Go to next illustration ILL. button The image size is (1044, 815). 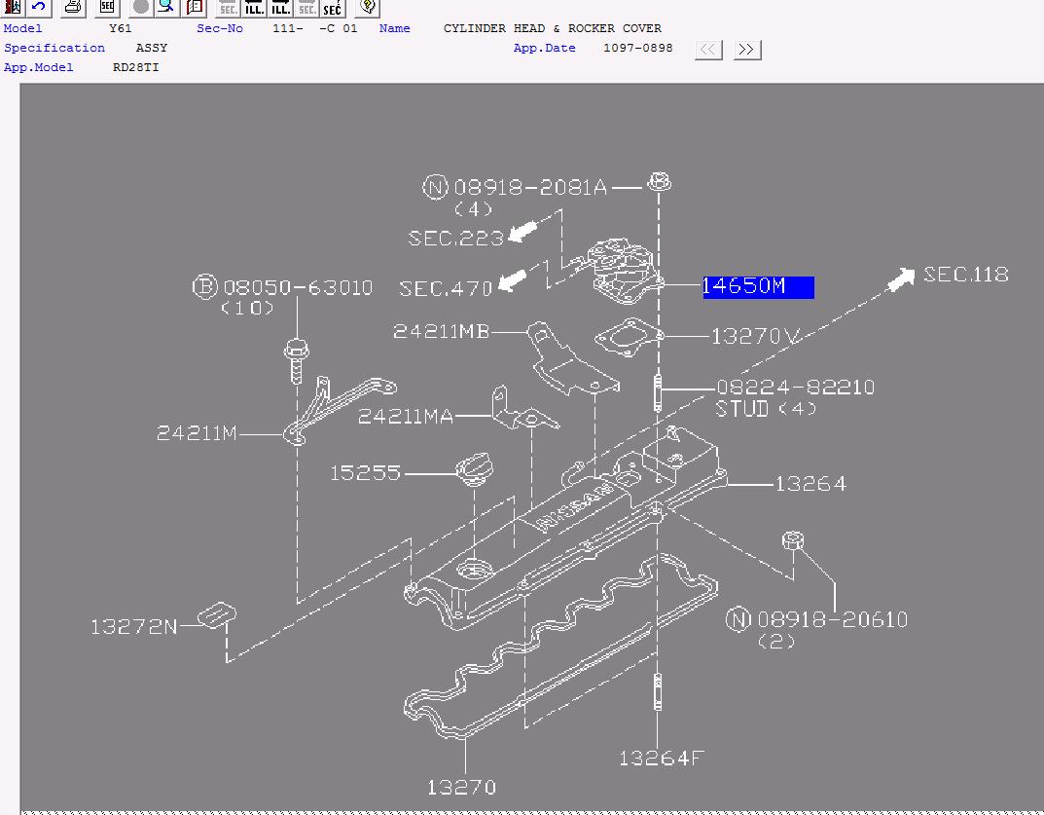[x=280, y=8]
